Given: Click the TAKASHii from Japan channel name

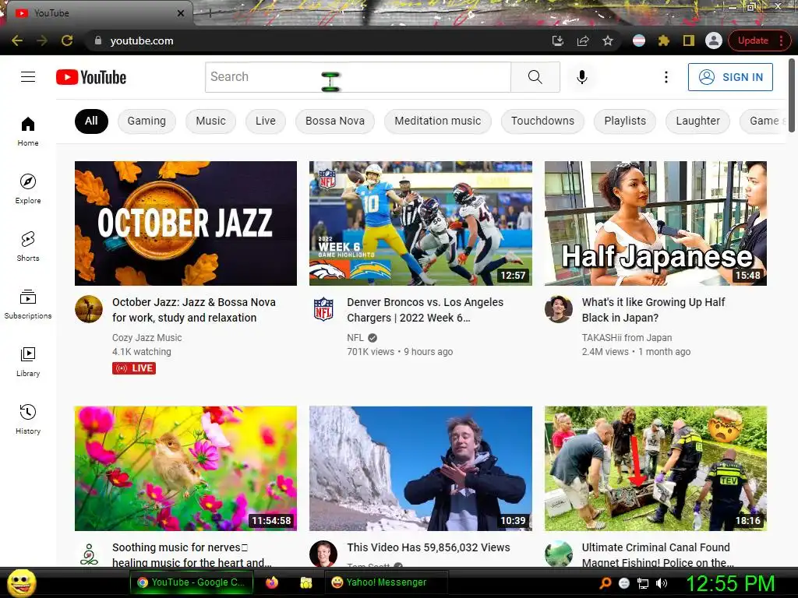Looking at the screenshot, I should (x=627, y=338).
